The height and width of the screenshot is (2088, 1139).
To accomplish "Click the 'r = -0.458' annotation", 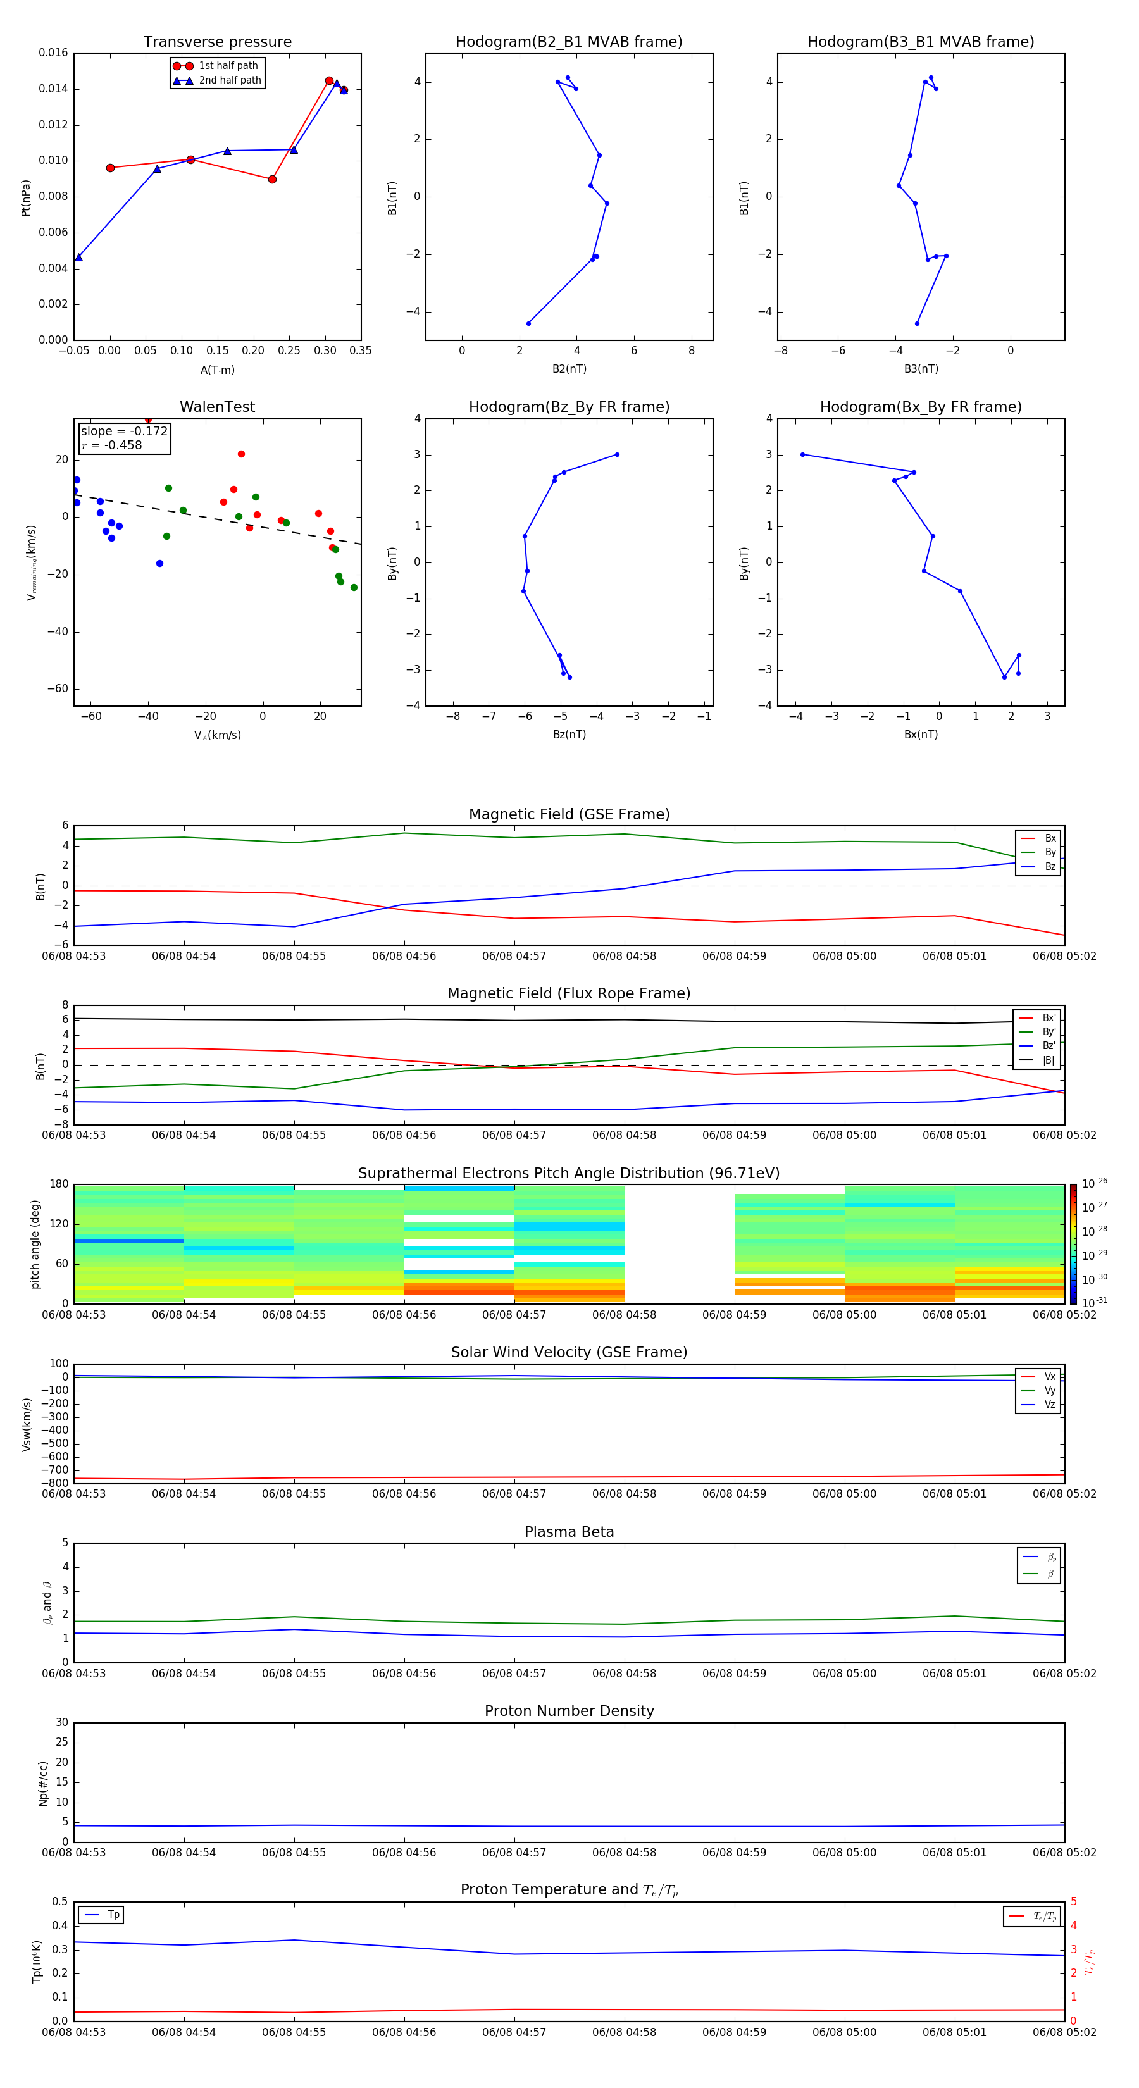I will (x=112, y=445).
